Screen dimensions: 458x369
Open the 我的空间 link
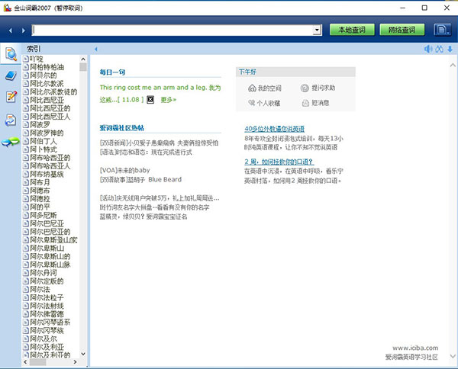click(265, 88)
